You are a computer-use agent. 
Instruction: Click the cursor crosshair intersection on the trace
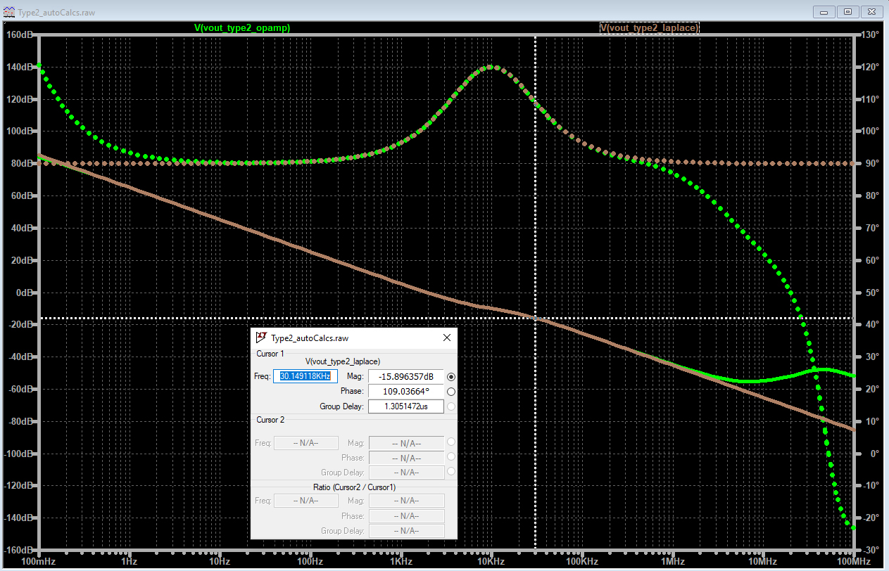coord(536,319)
